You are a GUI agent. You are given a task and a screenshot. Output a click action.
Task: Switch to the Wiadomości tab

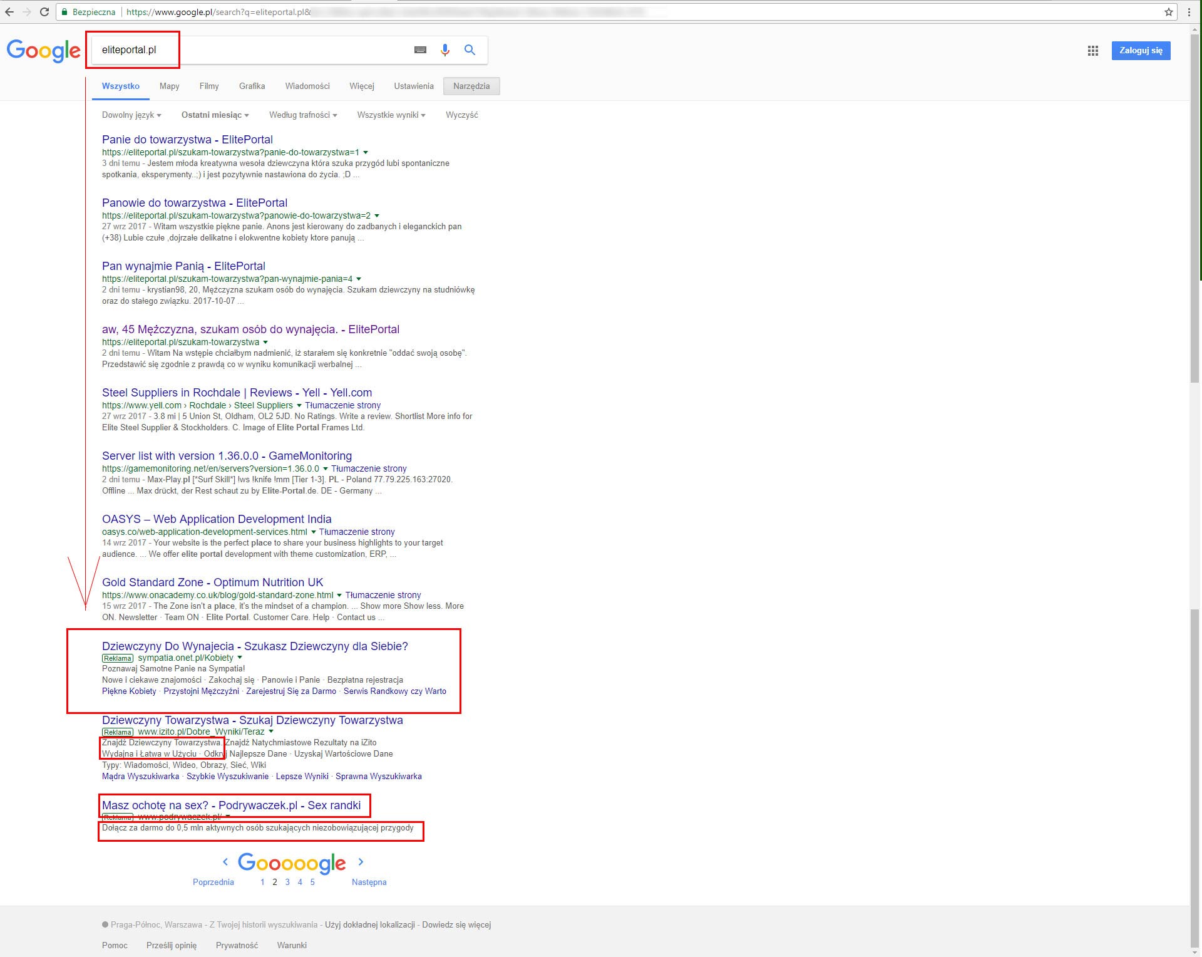[307, 86]
